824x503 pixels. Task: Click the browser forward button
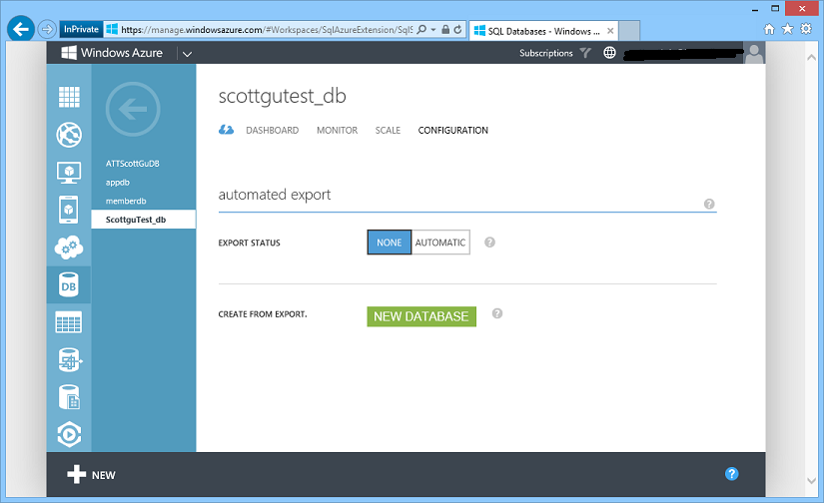(x=47, y=29)
